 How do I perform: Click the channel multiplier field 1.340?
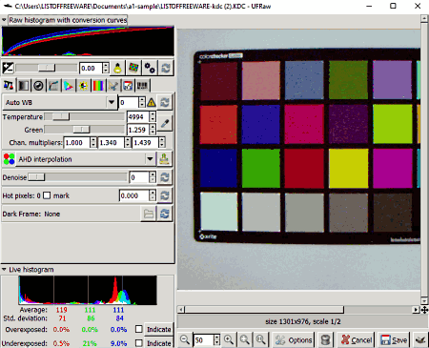(112, 143)
